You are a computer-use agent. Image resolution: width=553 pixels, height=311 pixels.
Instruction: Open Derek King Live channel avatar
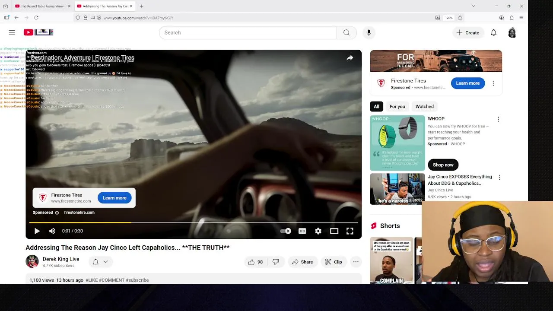pos(32,262)
